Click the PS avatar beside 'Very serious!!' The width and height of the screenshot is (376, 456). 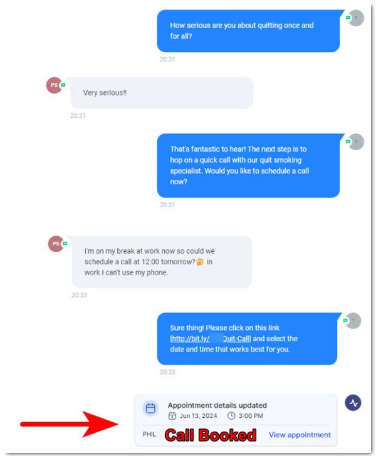(54, 85)
